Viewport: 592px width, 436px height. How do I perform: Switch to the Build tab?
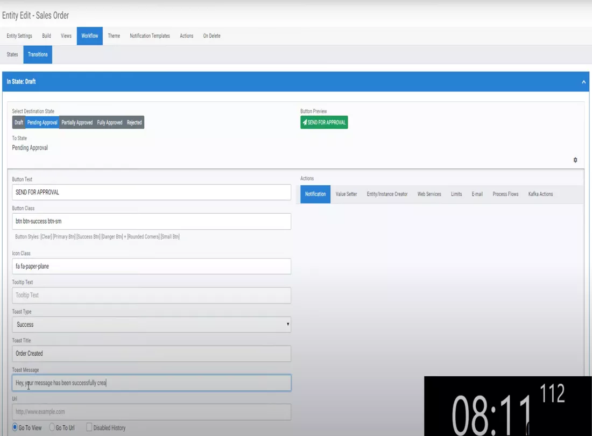(46, 36)
